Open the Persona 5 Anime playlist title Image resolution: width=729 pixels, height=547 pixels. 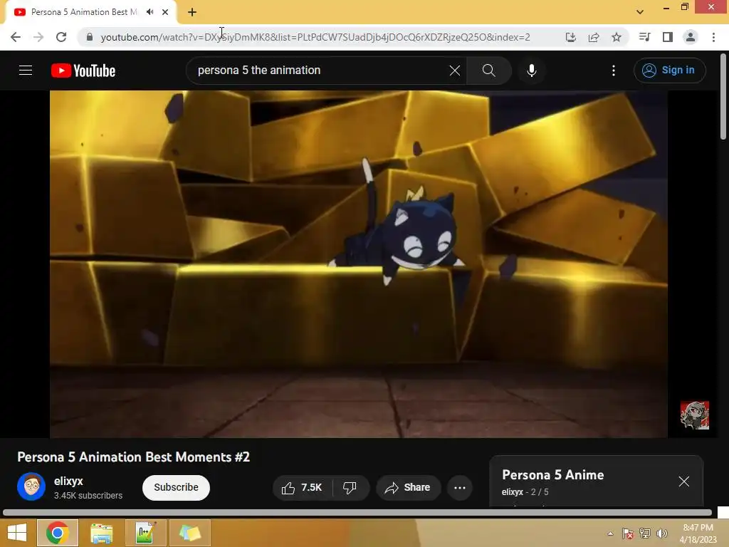(552, 475)
